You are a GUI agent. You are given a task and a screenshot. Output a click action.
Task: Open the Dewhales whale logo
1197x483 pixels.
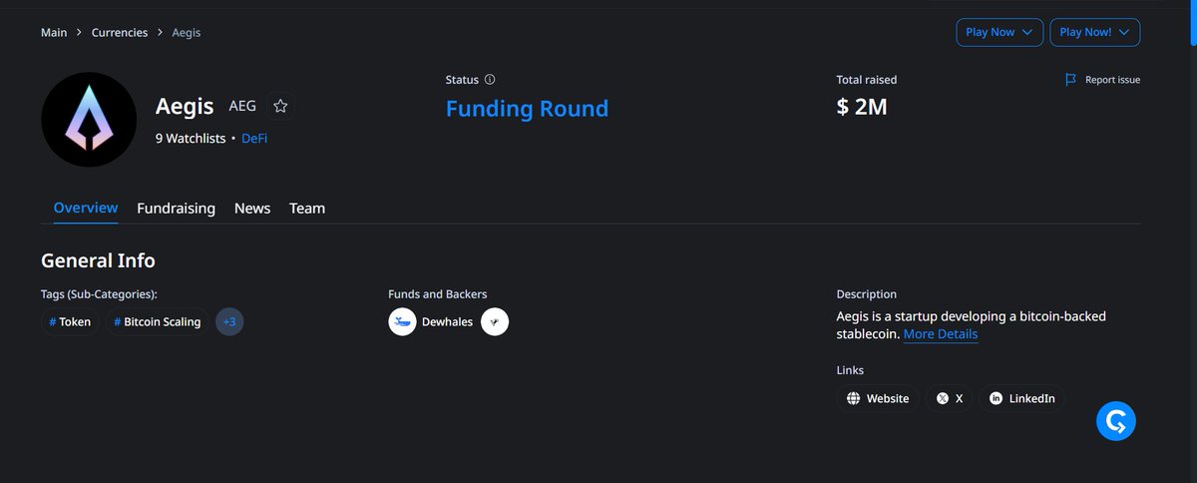(402, 322)
